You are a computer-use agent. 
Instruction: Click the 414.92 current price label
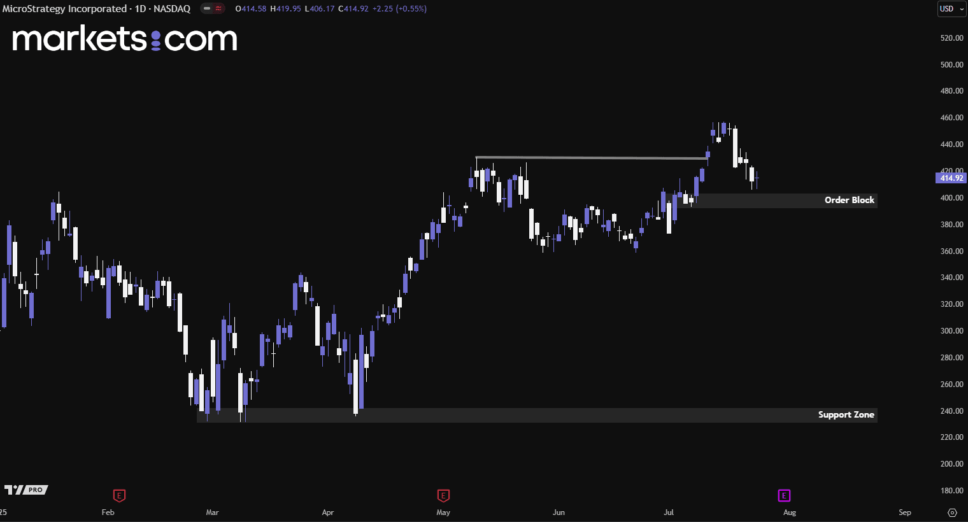coord(951,178)
